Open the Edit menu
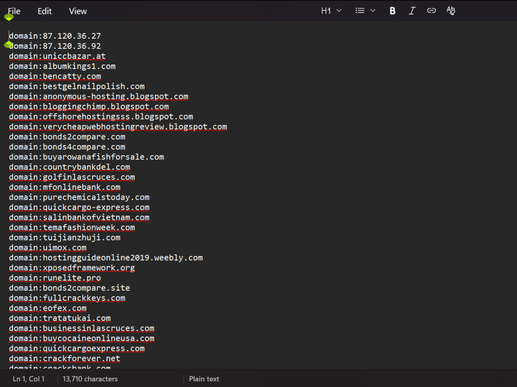Image resolution: width=517 pixels, height=387 pixels. (44, 11)
